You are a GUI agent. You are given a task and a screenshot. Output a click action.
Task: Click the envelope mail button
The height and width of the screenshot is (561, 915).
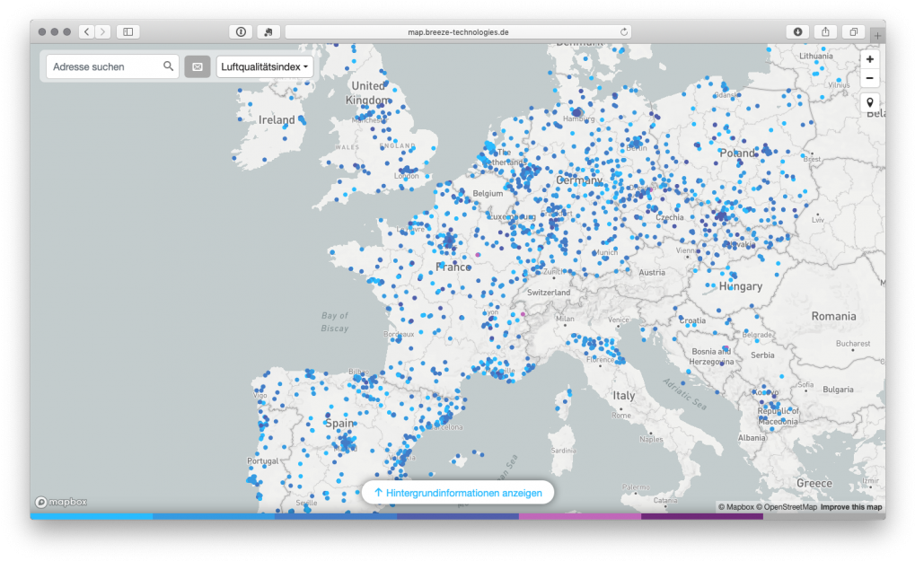[198, 66]
